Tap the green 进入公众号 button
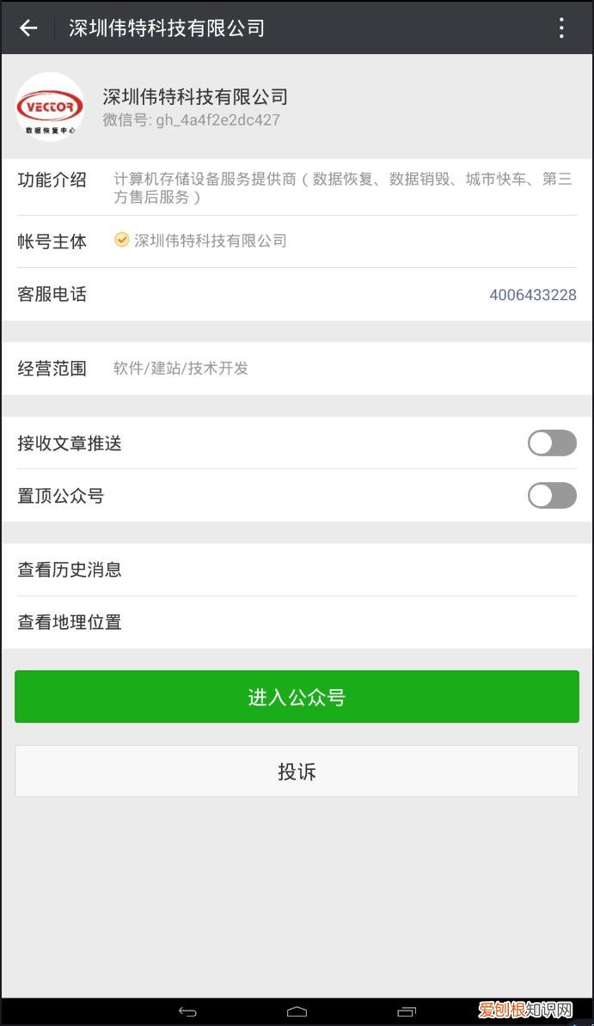This screenshot has width=594, height=1026. tap(297, 696)
